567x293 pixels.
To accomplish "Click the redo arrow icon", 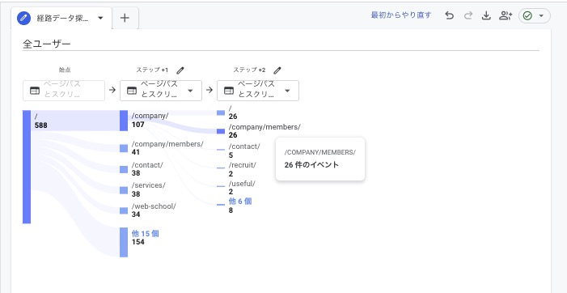I will click(x=468, y=15).
